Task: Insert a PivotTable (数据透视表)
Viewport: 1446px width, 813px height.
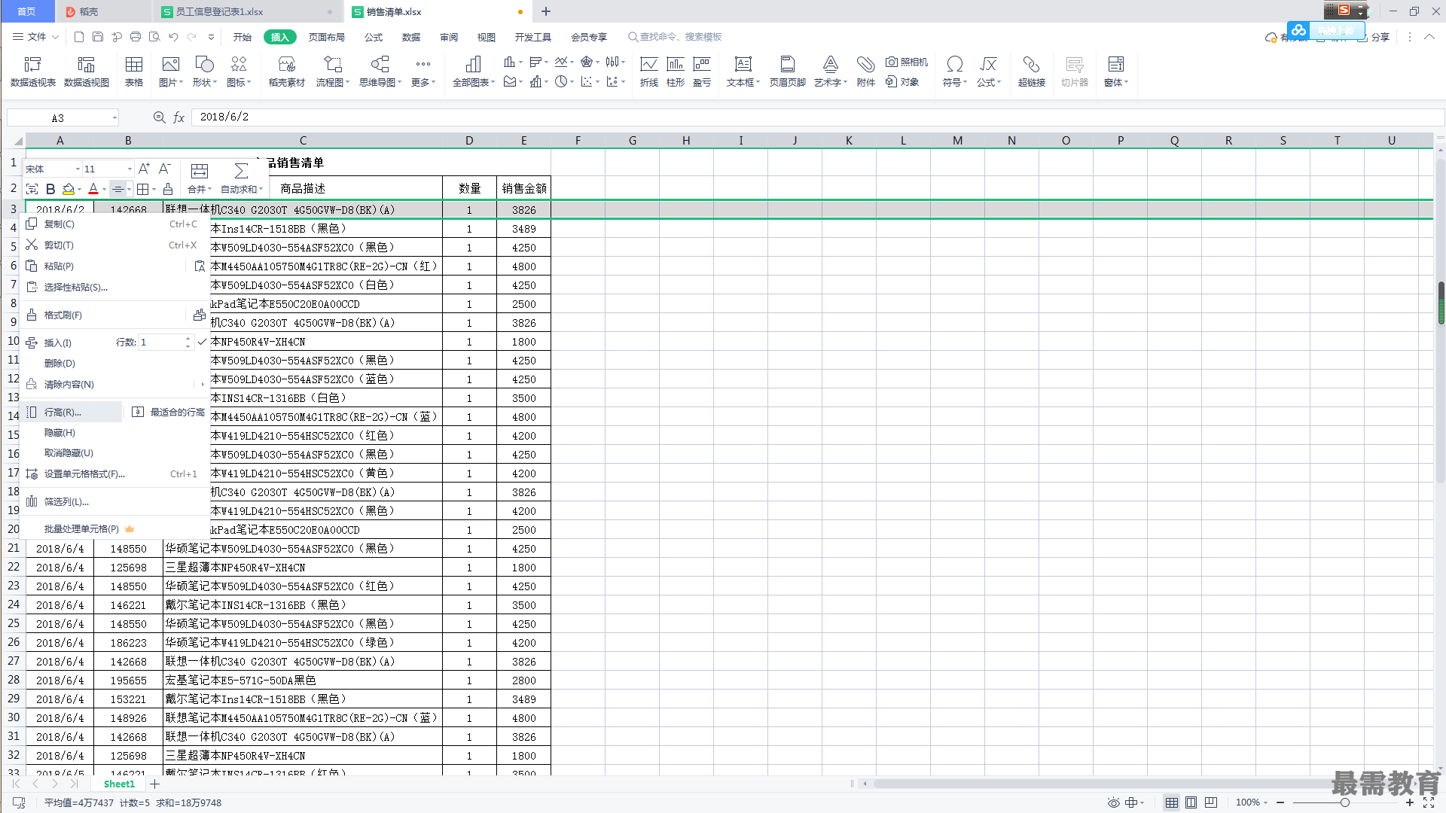Action: [x=32, y=72]
